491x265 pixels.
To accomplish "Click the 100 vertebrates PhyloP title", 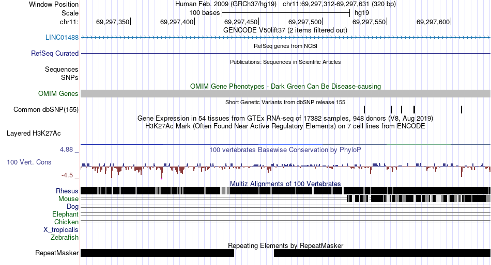I will coord(285,150).
